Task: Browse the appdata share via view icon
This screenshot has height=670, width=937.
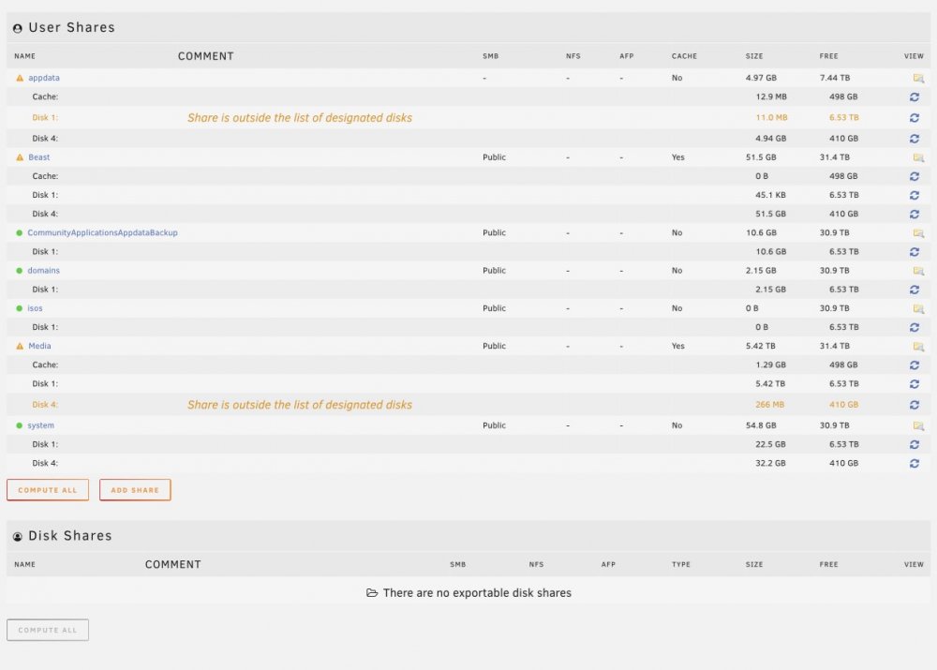Action: (918, 79)
